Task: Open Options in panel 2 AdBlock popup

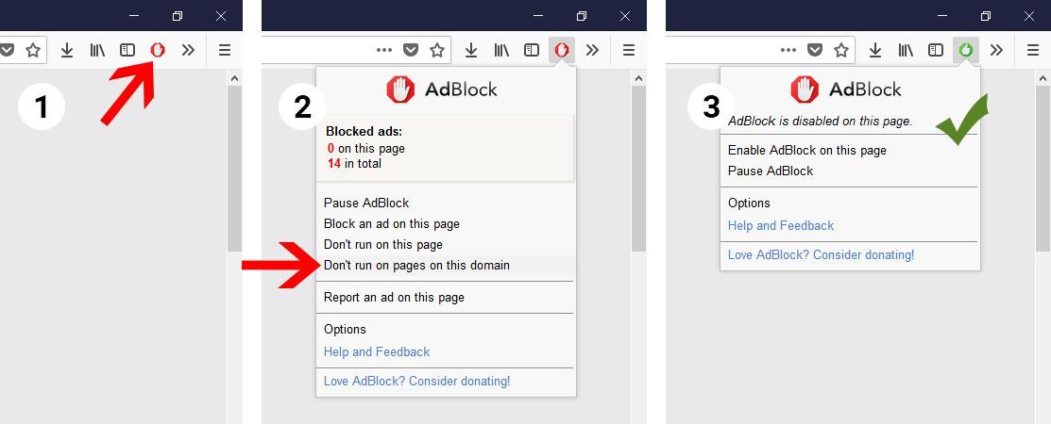Action: tap(346, 330)
